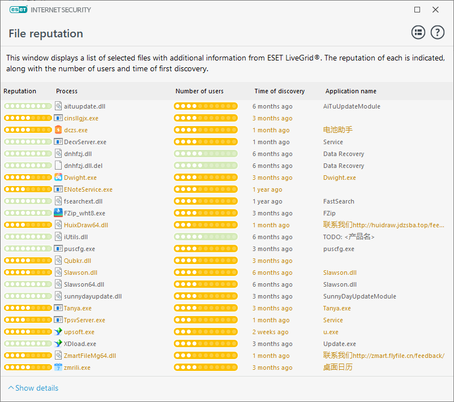Select the Dwight.exe gamepad icon
454x402 pixels.
58,177
